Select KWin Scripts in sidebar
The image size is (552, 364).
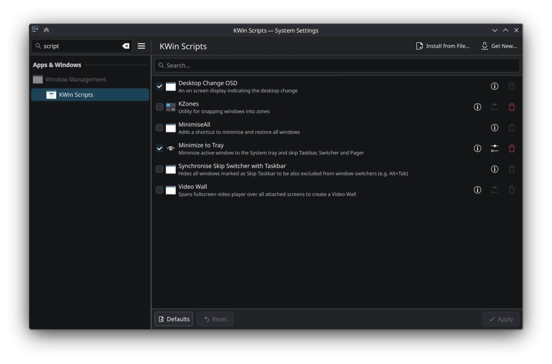click(90, 95)
